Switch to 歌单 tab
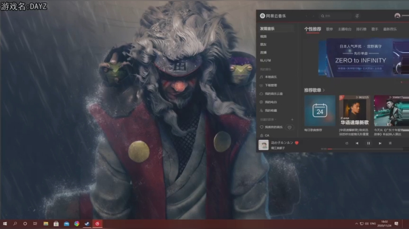Image resolution: width=409 pixels, height=229 pixels. (329, 29)
